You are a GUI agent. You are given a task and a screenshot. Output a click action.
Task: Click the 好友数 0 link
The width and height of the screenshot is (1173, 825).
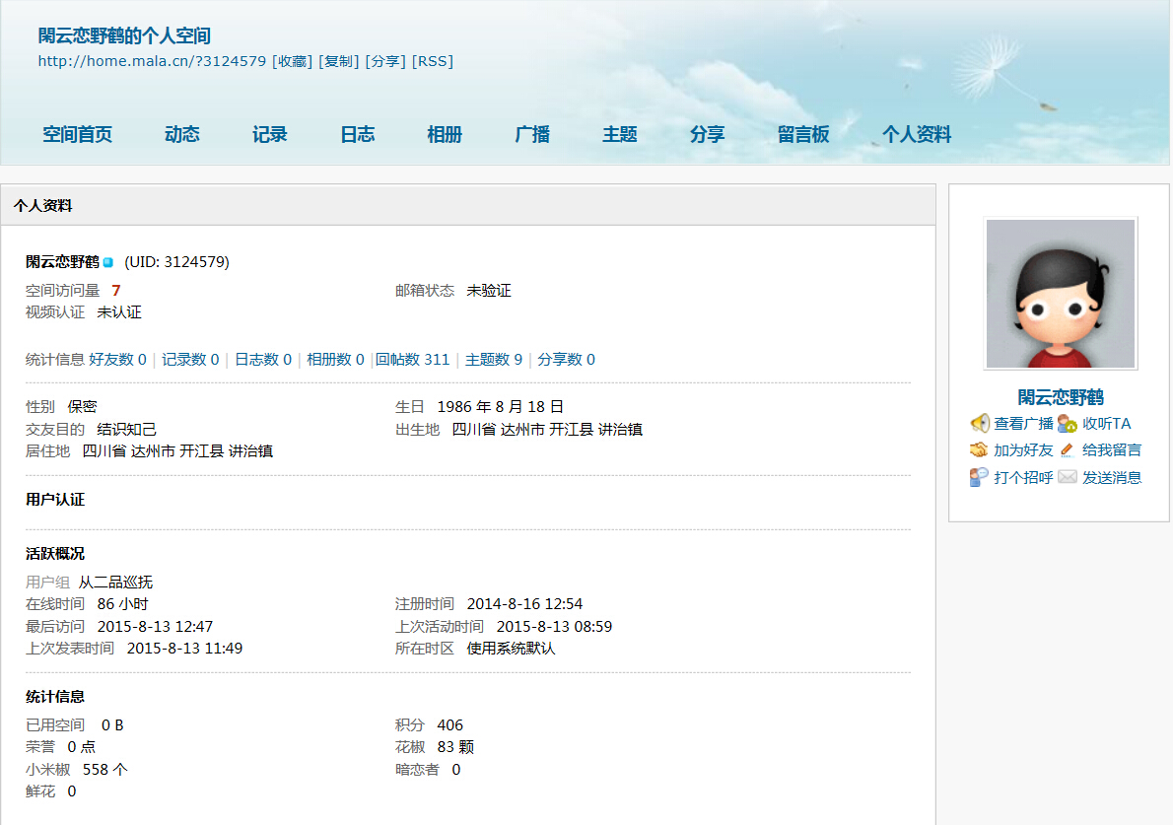(117, 360)
